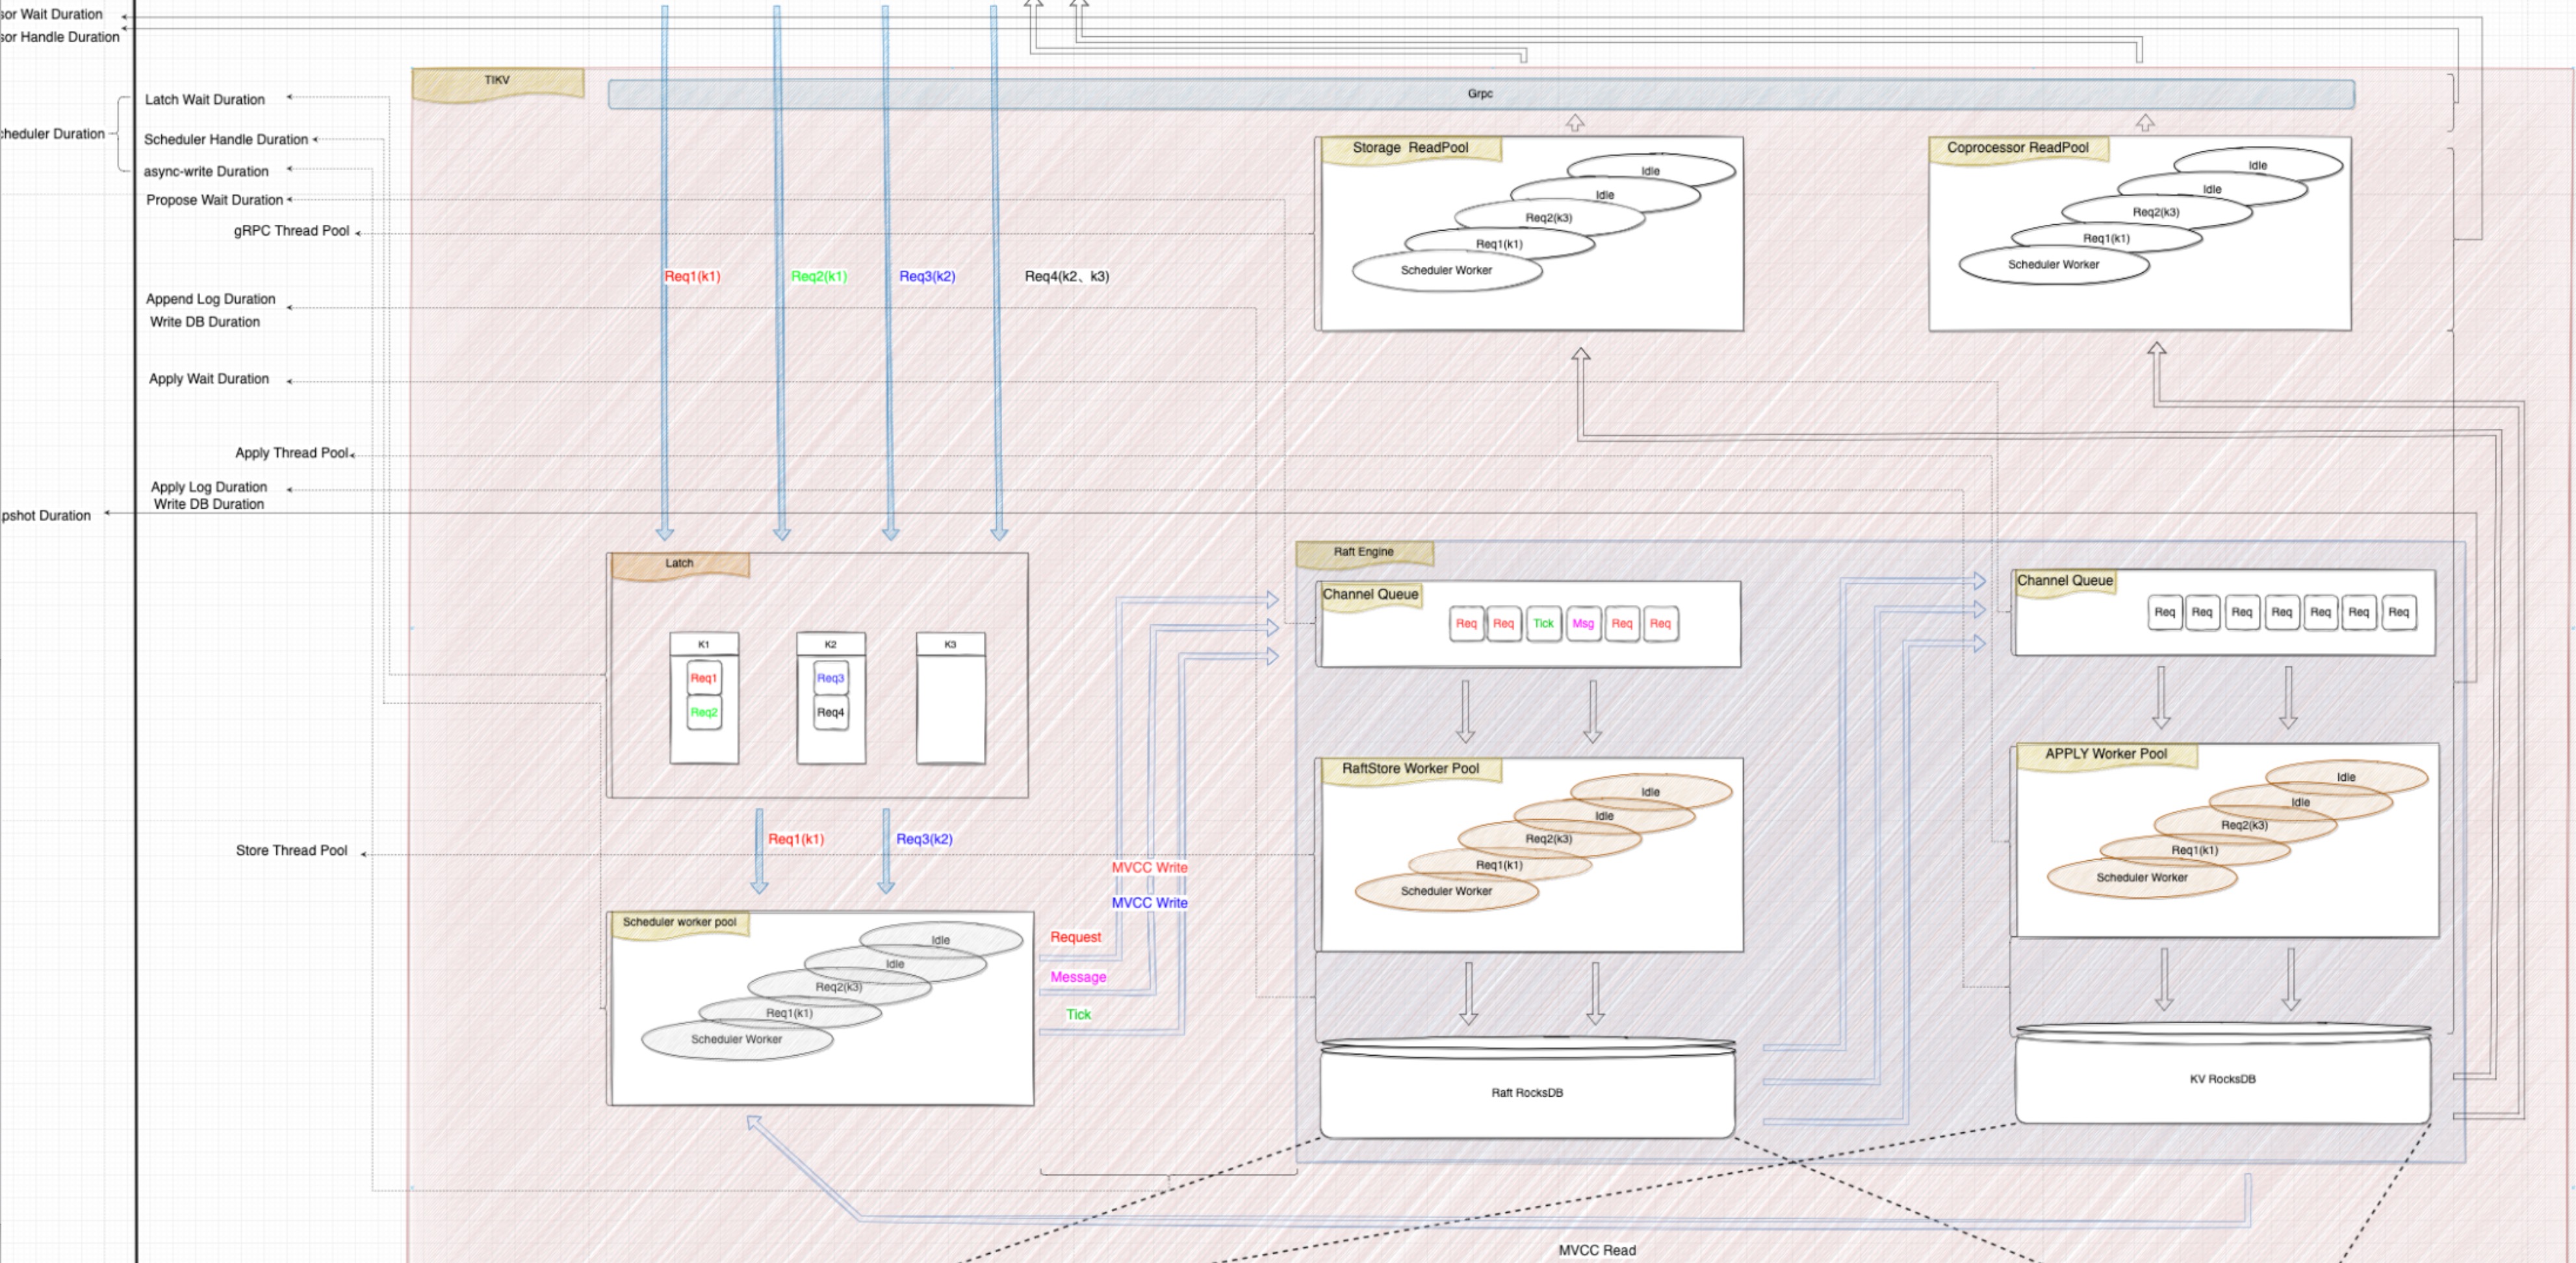Screen dimensions: 2576x1263
Task: Select the Coprocessor ReadPool title label
Action: (2017, 148)
